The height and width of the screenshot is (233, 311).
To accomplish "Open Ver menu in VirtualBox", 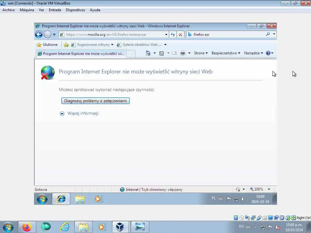I will pyautogui.click(x=41, y=10).
